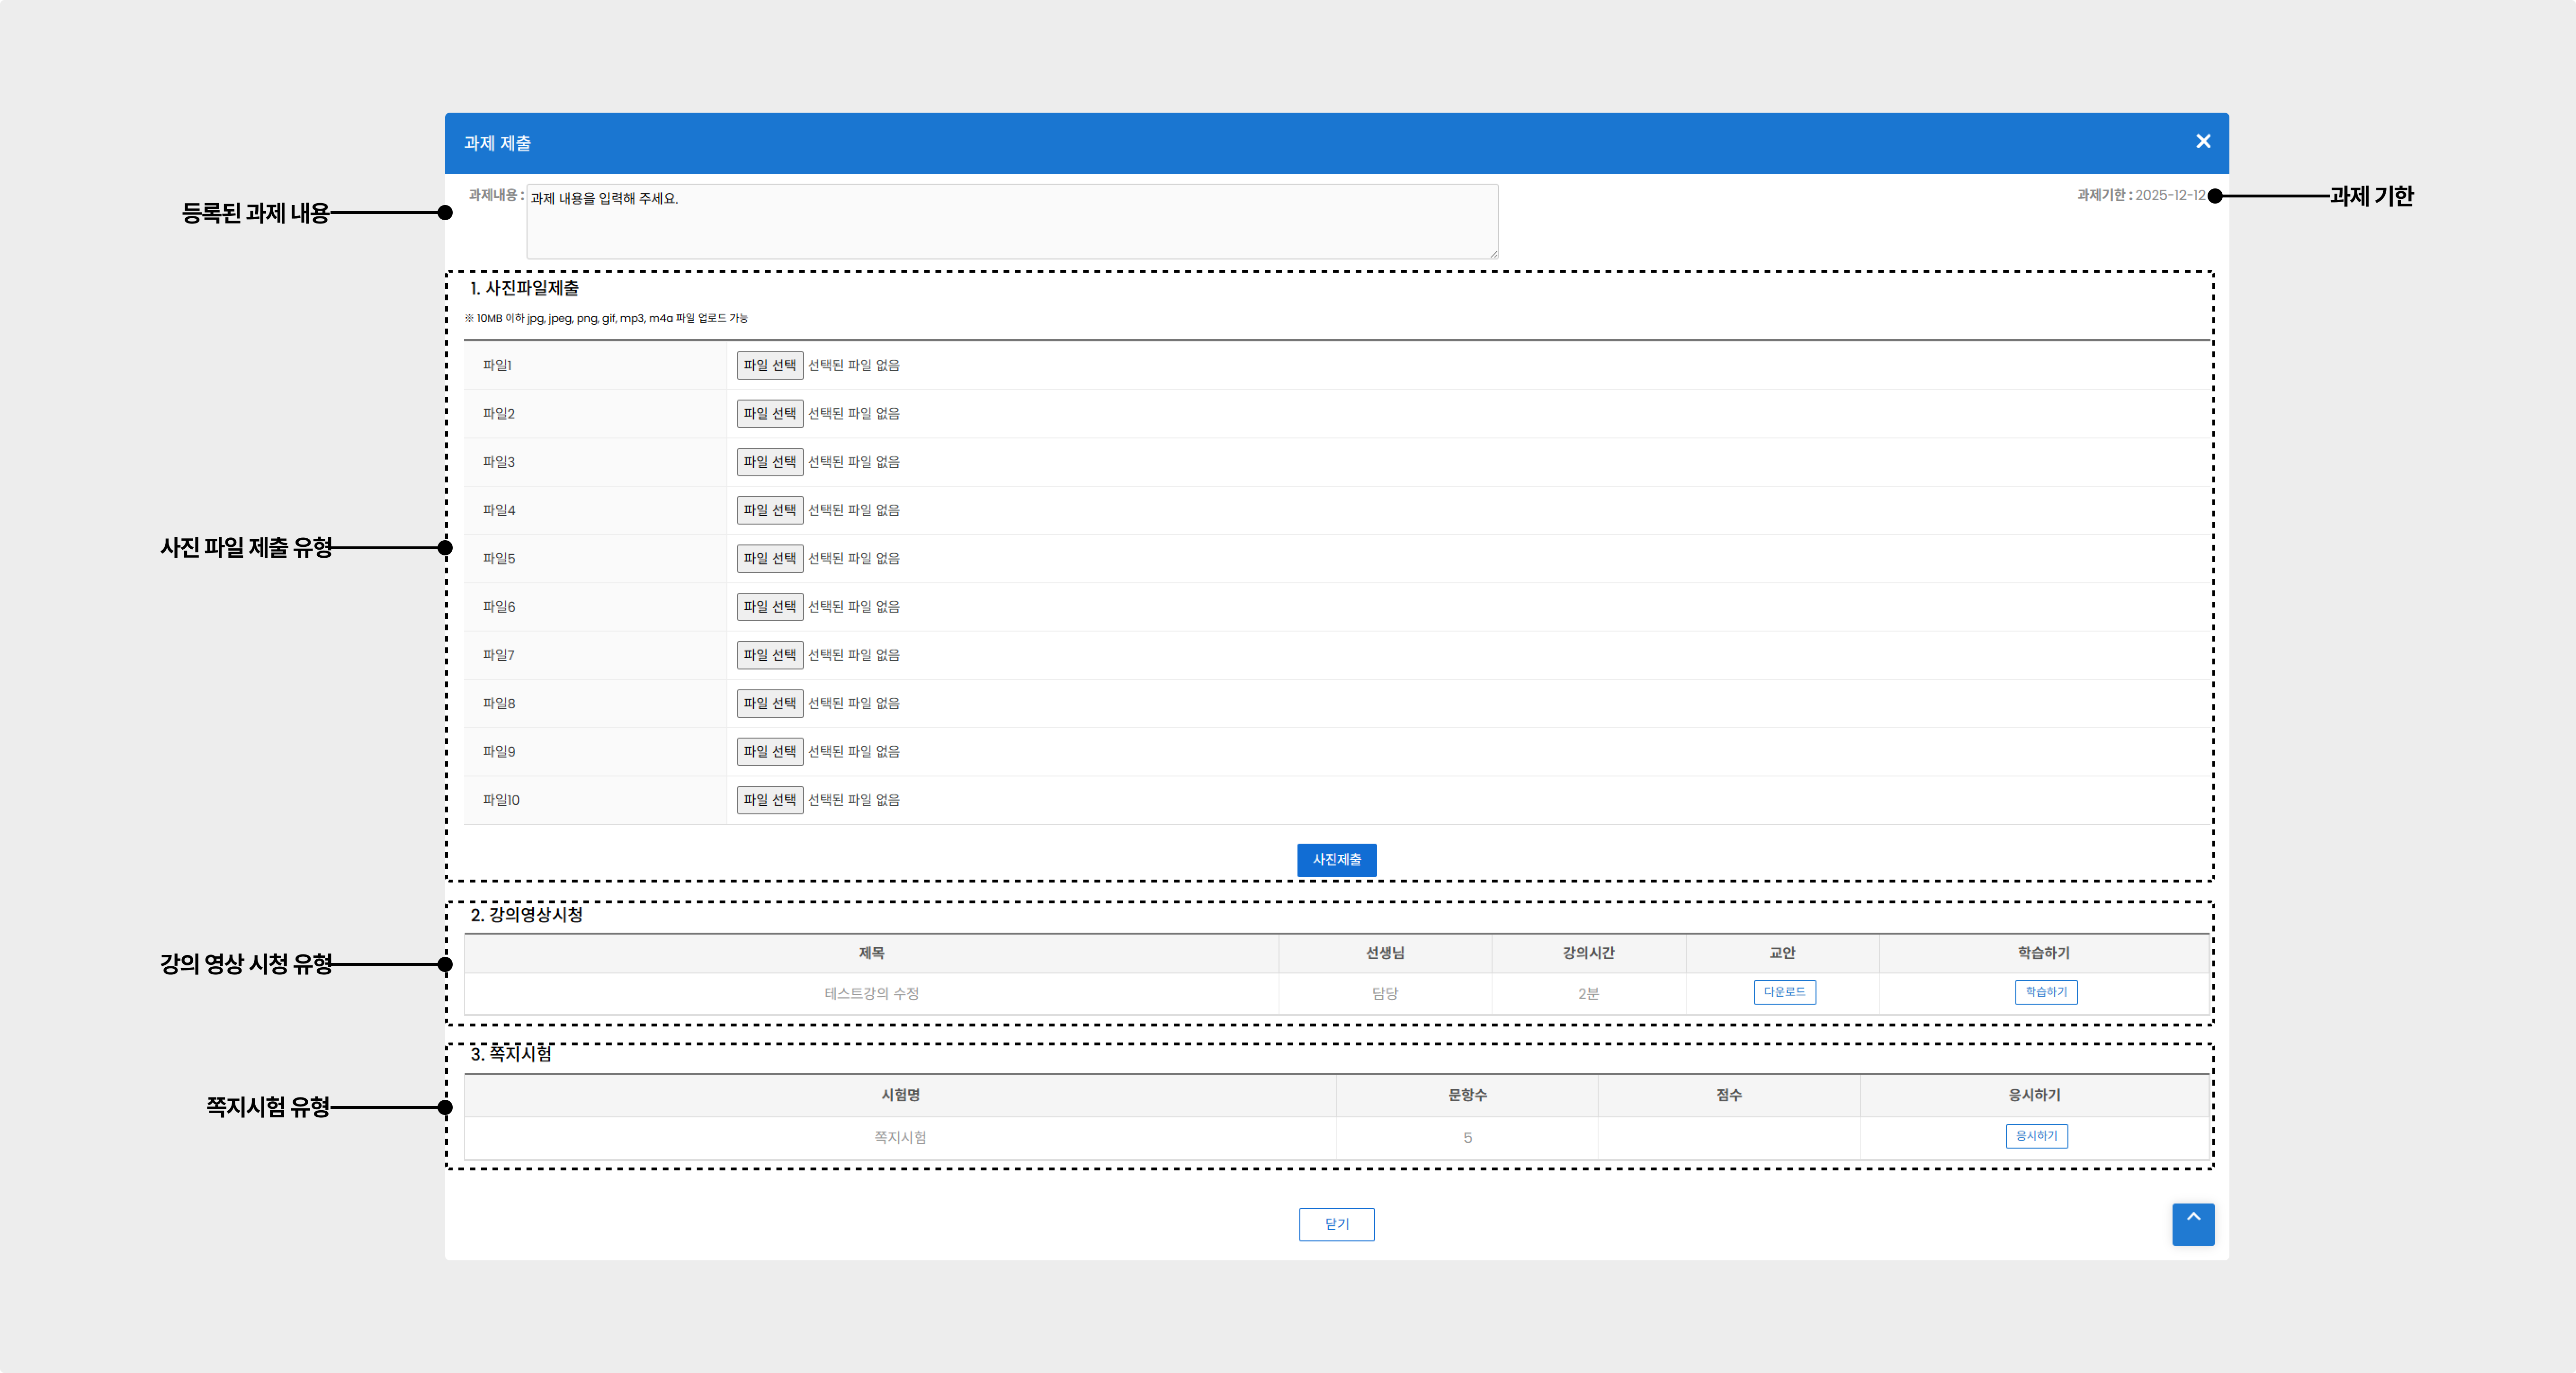Select a file for 파일5
2576x1373 pixels.
tap(769, 558)
